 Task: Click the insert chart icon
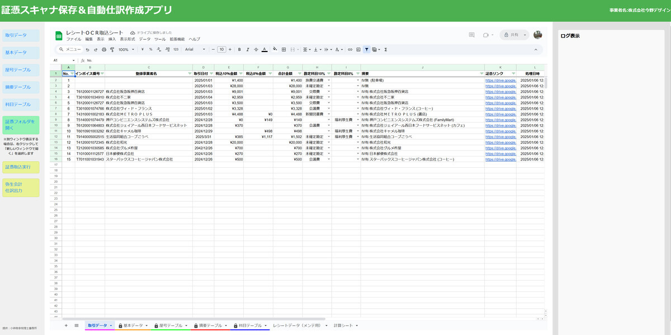[x=358, y=49]
